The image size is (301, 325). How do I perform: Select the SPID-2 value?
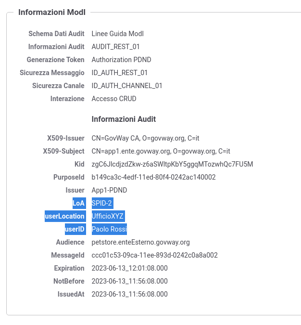click(102, 203)
